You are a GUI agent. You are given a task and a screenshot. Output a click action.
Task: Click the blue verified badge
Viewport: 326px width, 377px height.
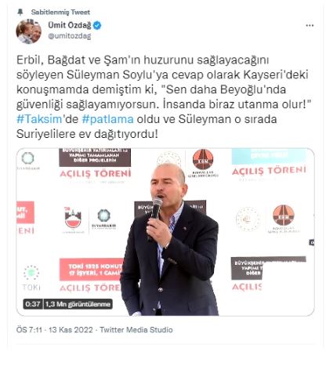(97, 26)
